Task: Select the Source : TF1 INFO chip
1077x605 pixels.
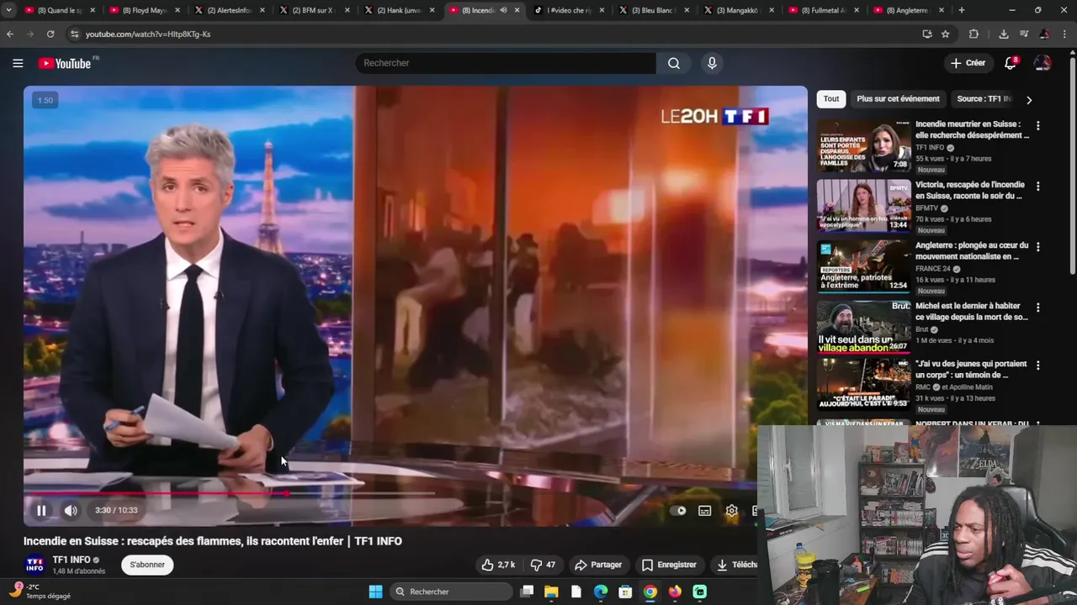Action: (983, 99)
